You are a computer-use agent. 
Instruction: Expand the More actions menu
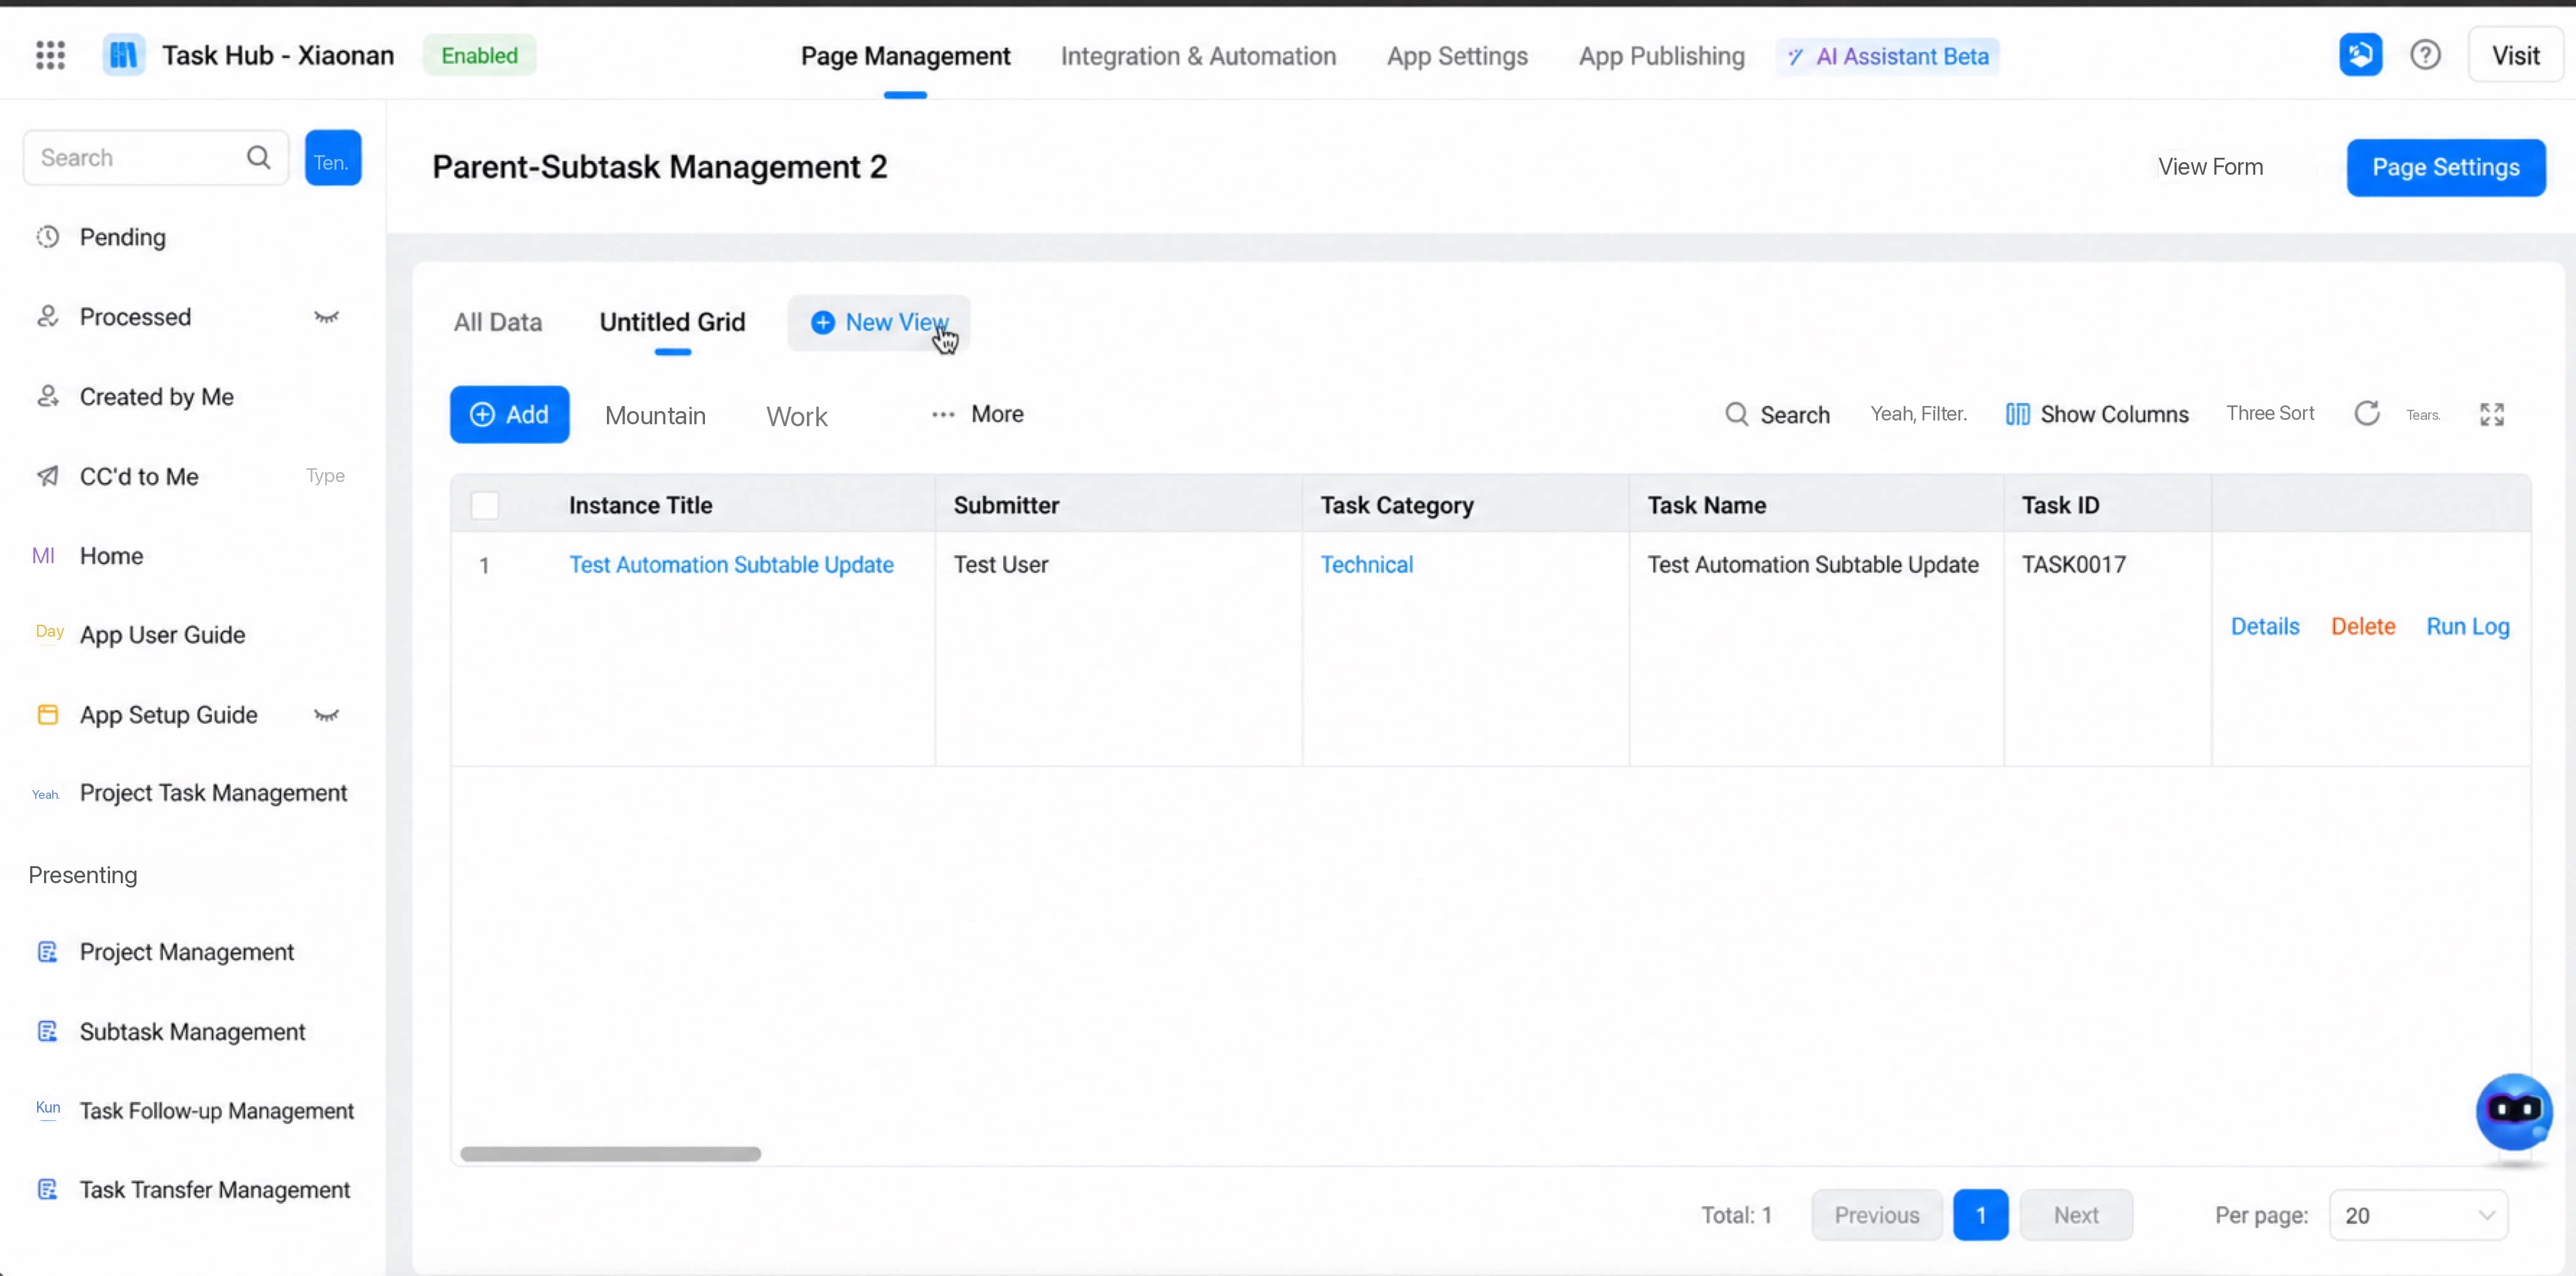click(977, 414)
